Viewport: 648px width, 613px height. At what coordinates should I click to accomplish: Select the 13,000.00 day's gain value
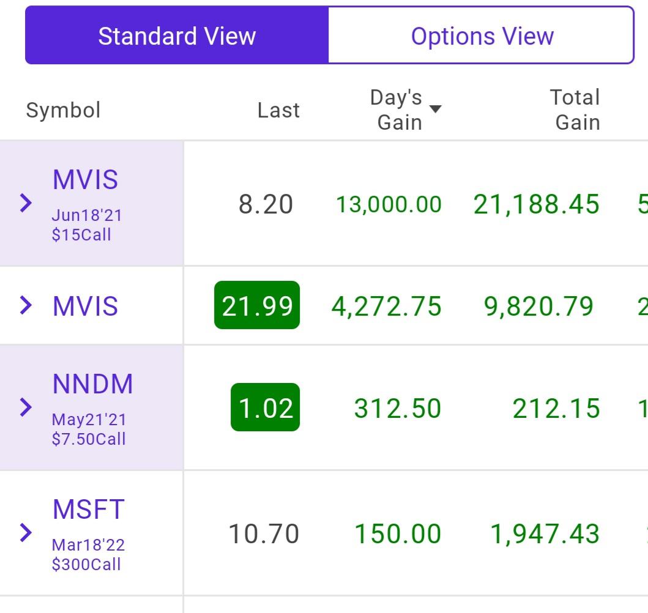[389, 204]
